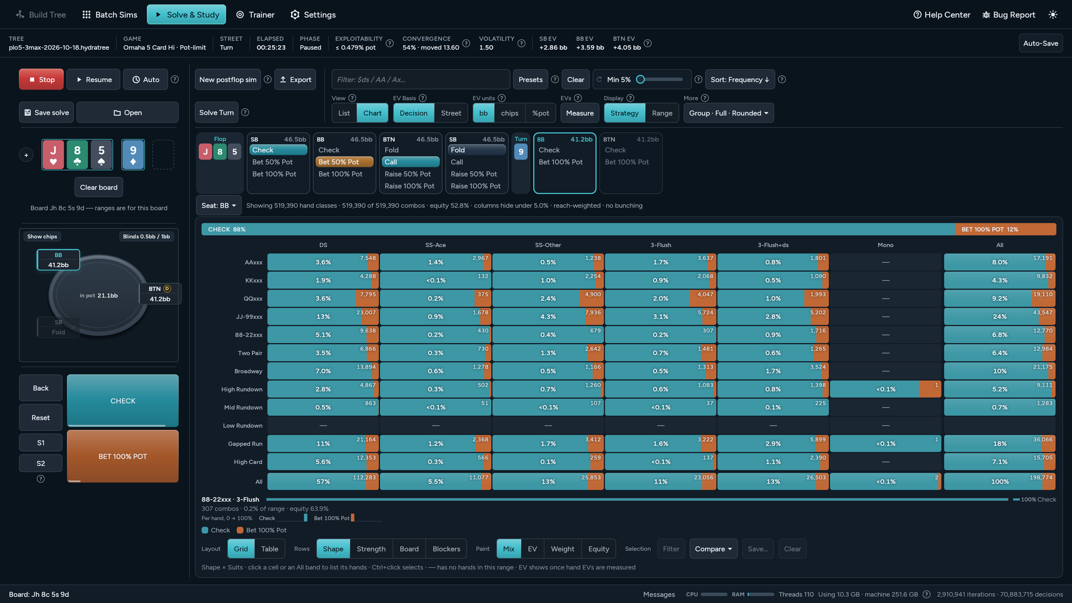The image size is (1072, 603).
Task: Set EV basis to Street
Action: (451, 113)
